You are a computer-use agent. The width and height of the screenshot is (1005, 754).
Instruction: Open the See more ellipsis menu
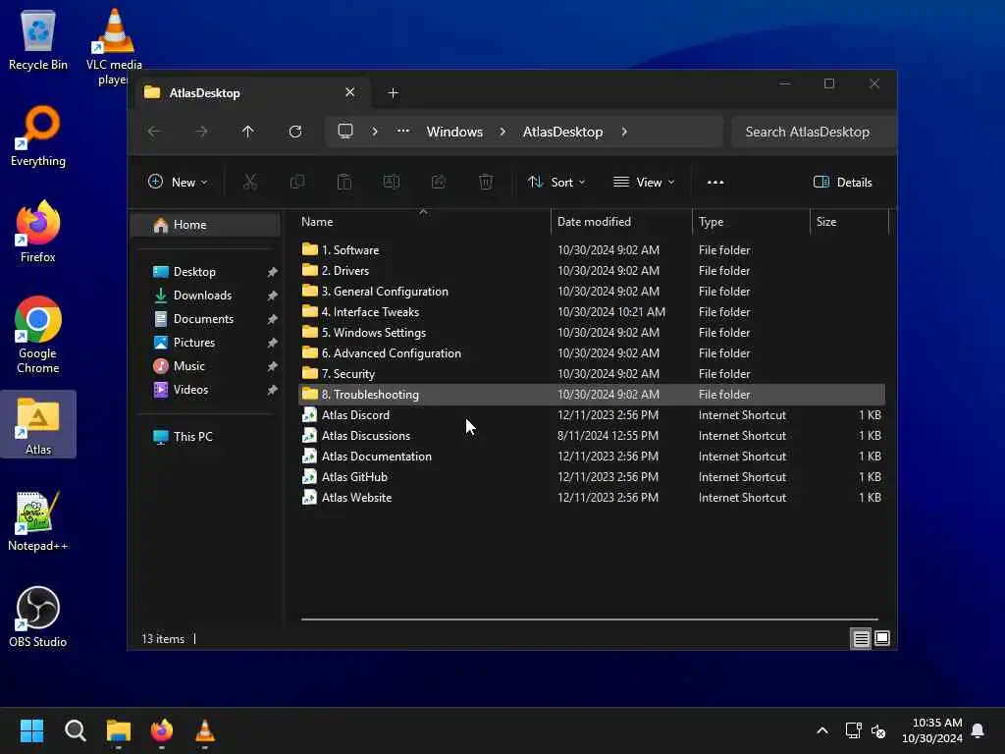(x=715, y=182)
